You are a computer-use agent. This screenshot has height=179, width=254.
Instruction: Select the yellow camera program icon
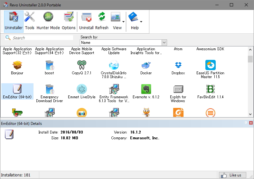pyautogui.click(x=82, y=112)
